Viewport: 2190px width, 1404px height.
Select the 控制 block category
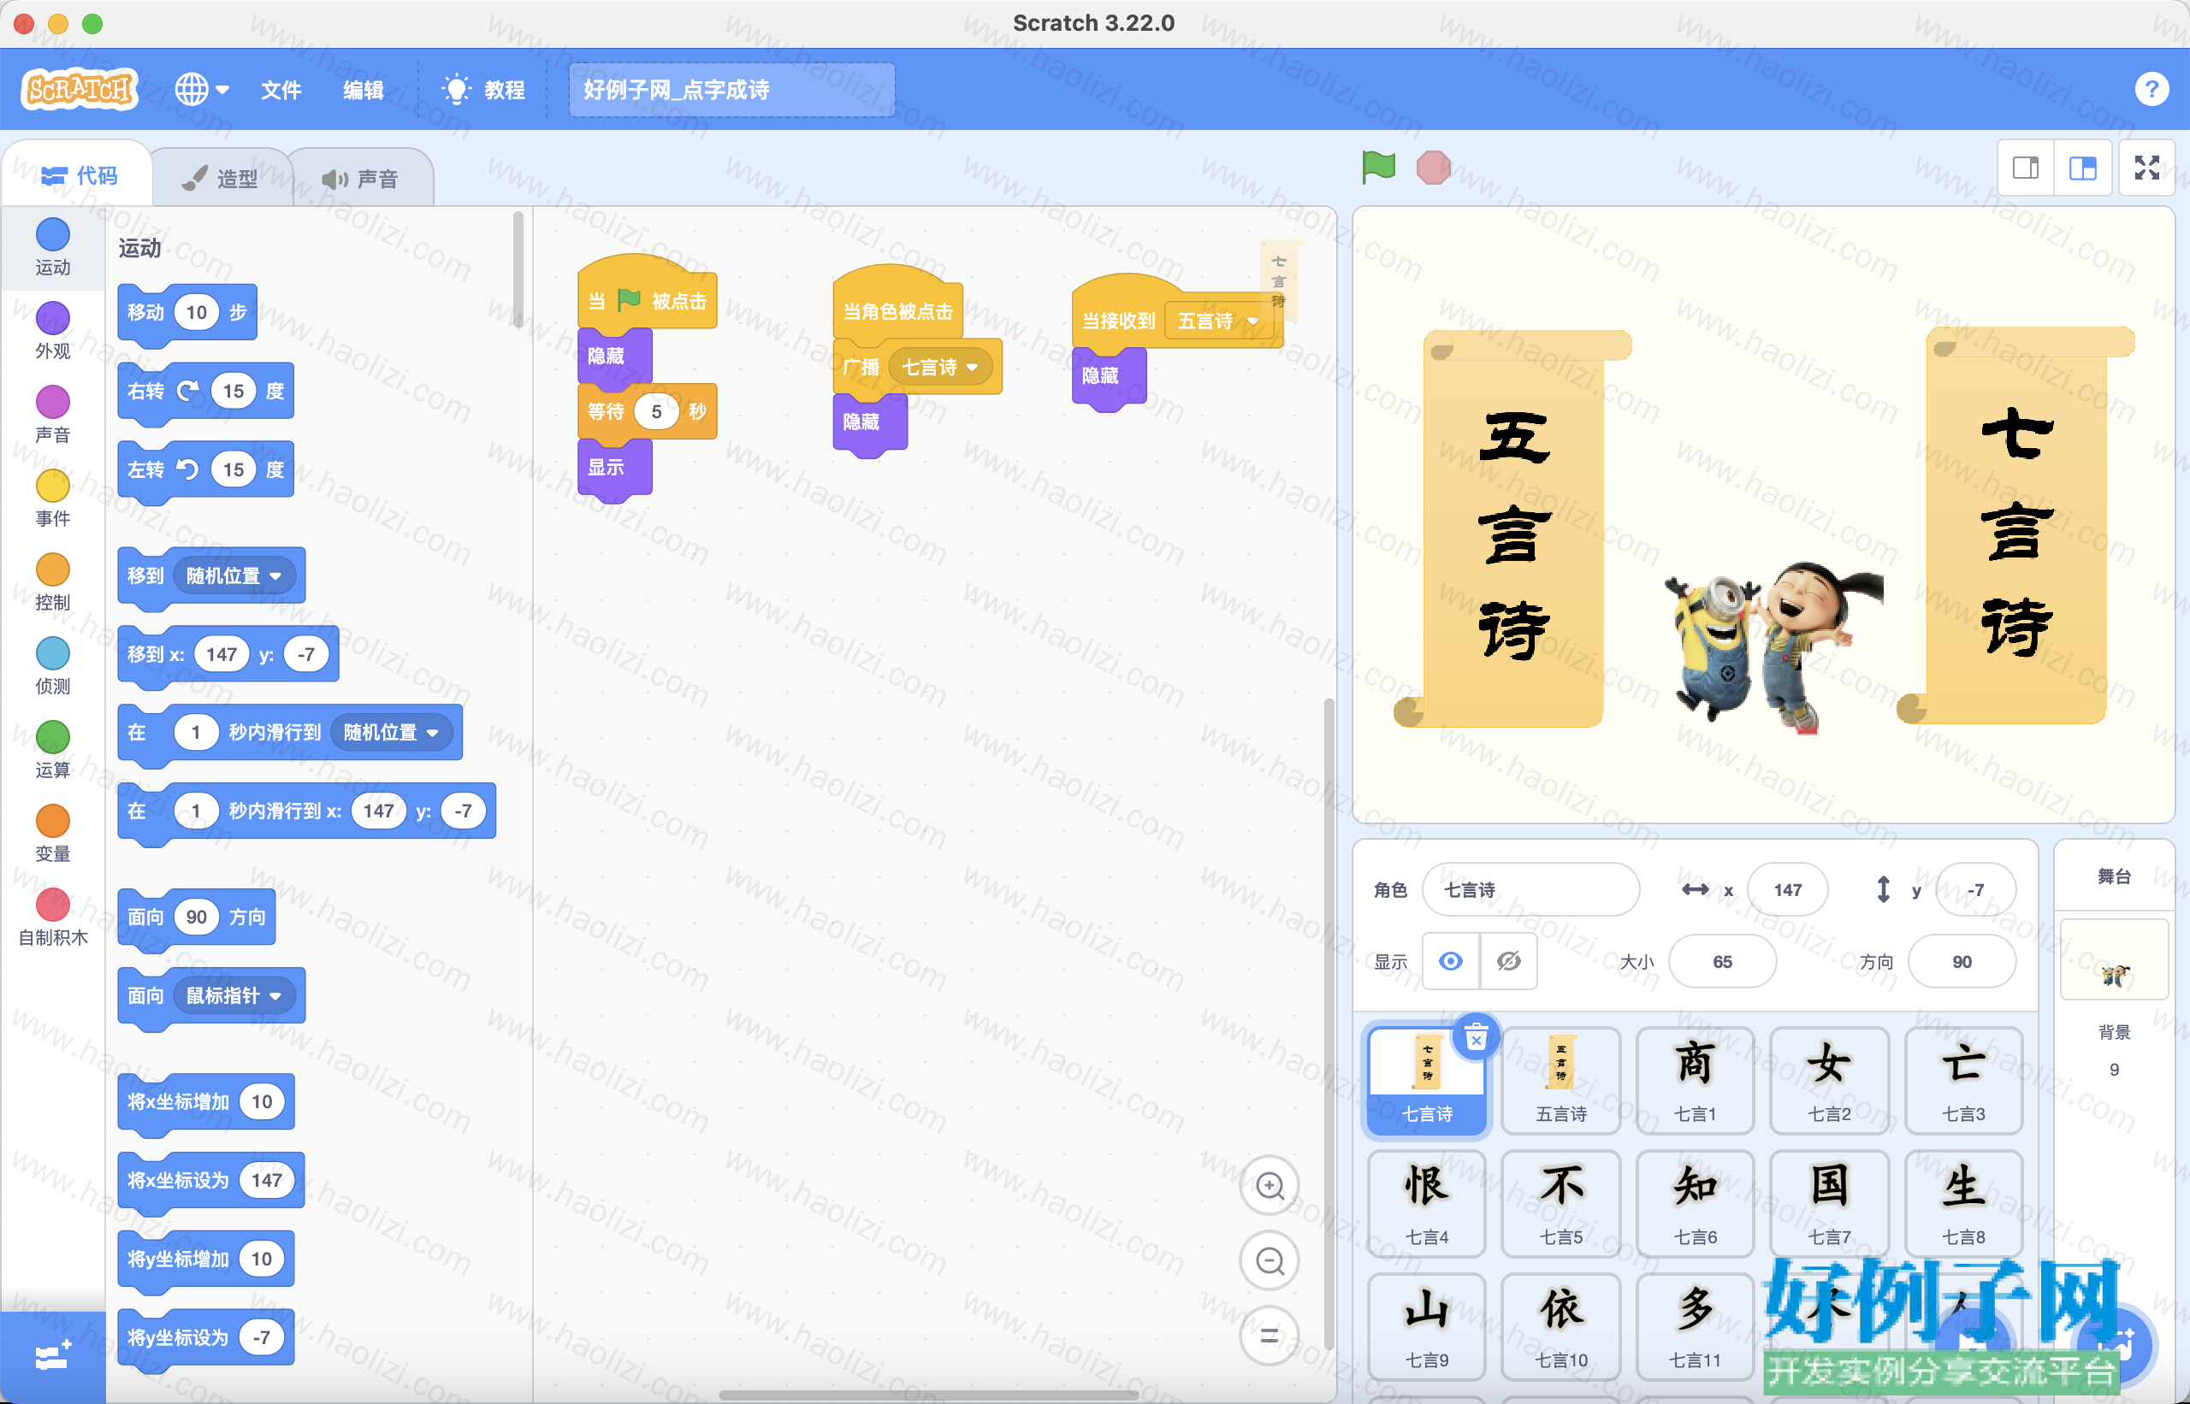[x=53, y=582]
